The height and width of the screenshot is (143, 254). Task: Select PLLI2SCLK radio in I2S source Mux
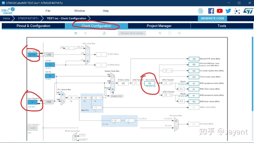176,121
